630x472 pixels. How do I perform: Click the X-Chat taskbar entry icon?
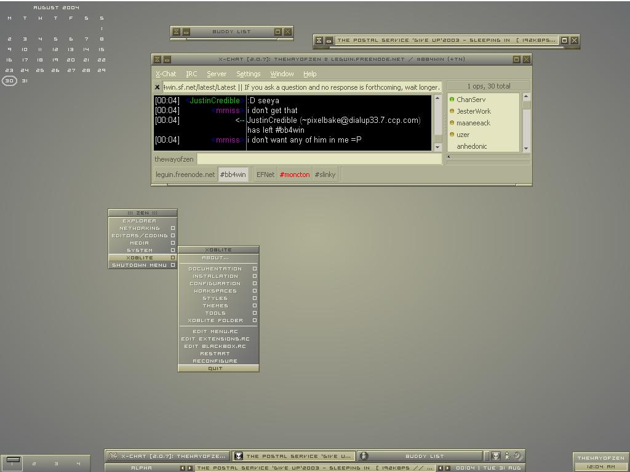click(113, 455)
